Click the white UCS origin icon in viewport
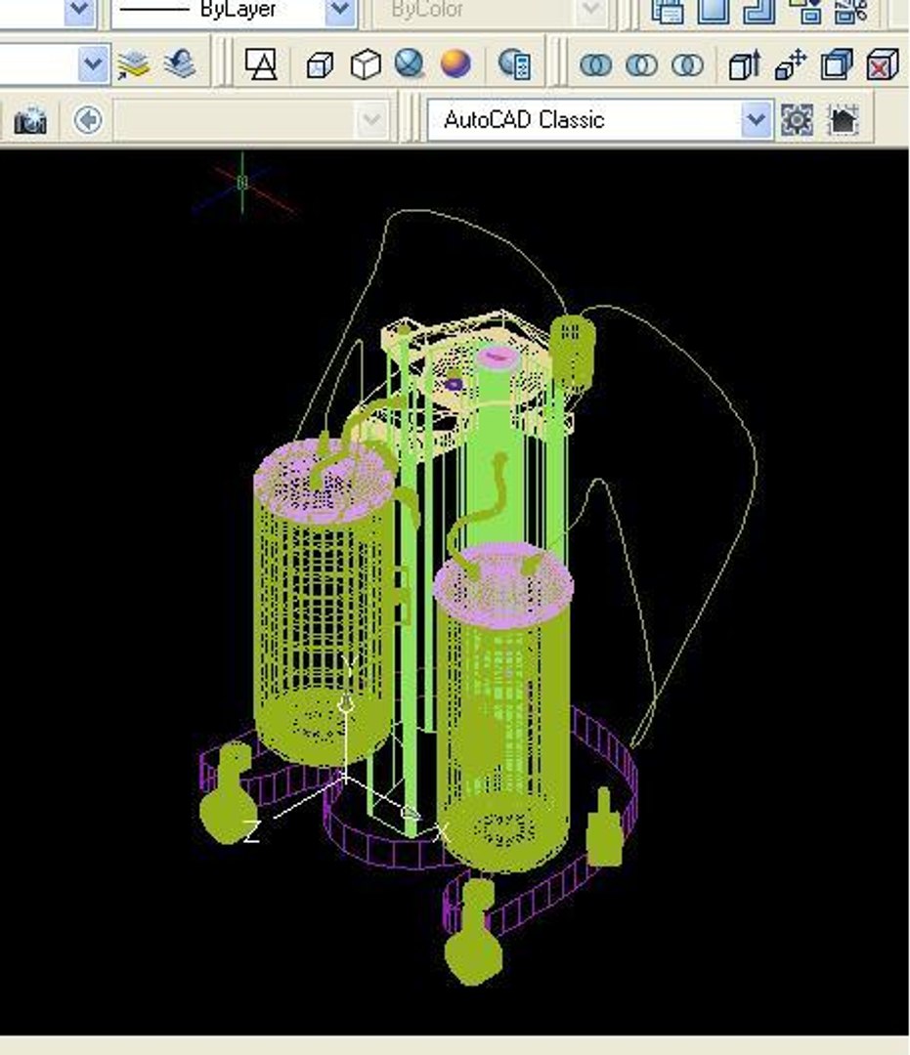The image size is (910, 1055). (x=345, y=778)
